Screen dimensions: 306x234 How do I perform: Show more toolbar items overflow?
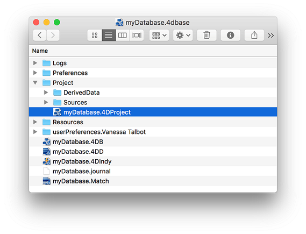click(x=271, y=36)
